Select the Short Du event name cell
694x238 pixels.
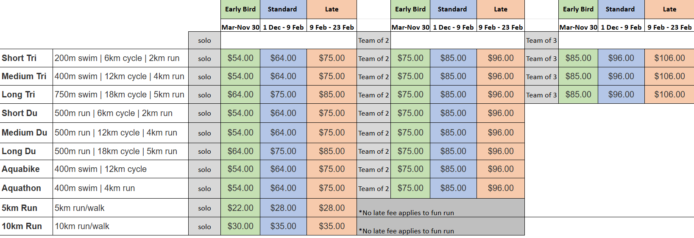click(x=20, y=113)
